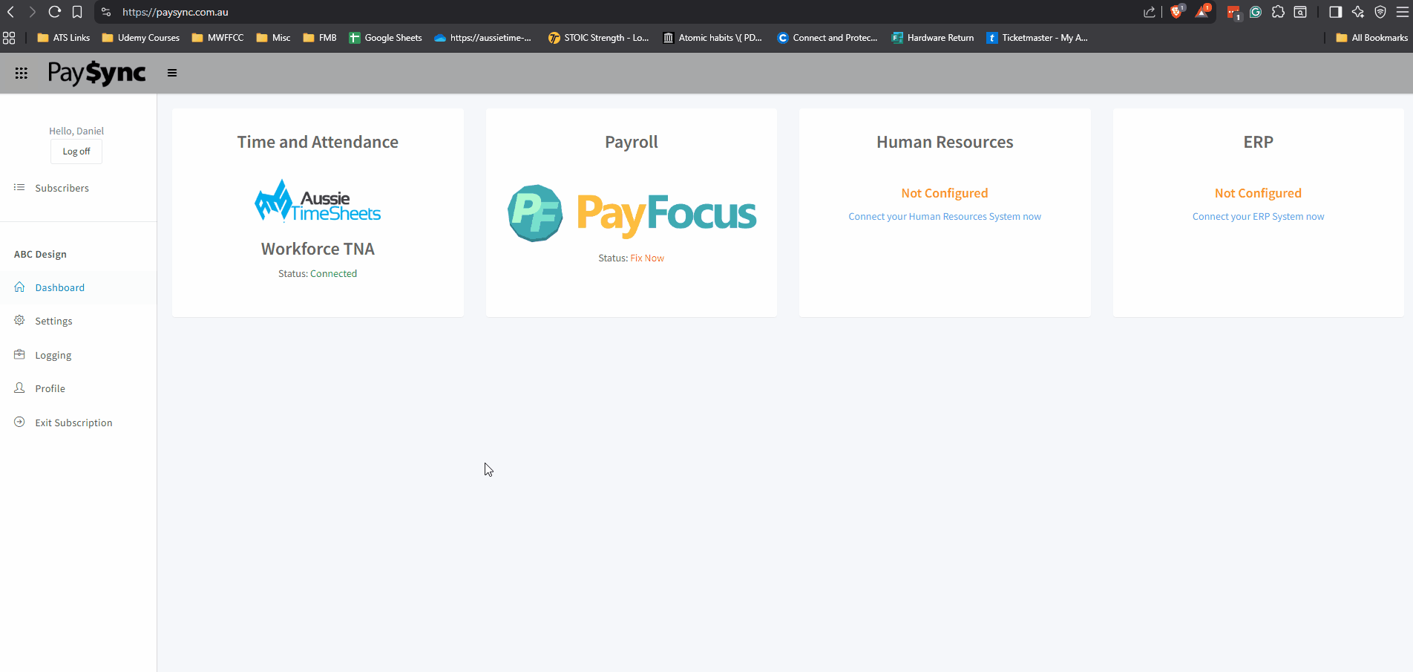Open Brave Rewards triangle icon
This screenshot has width=1413, height=672.
(1202, 11)
